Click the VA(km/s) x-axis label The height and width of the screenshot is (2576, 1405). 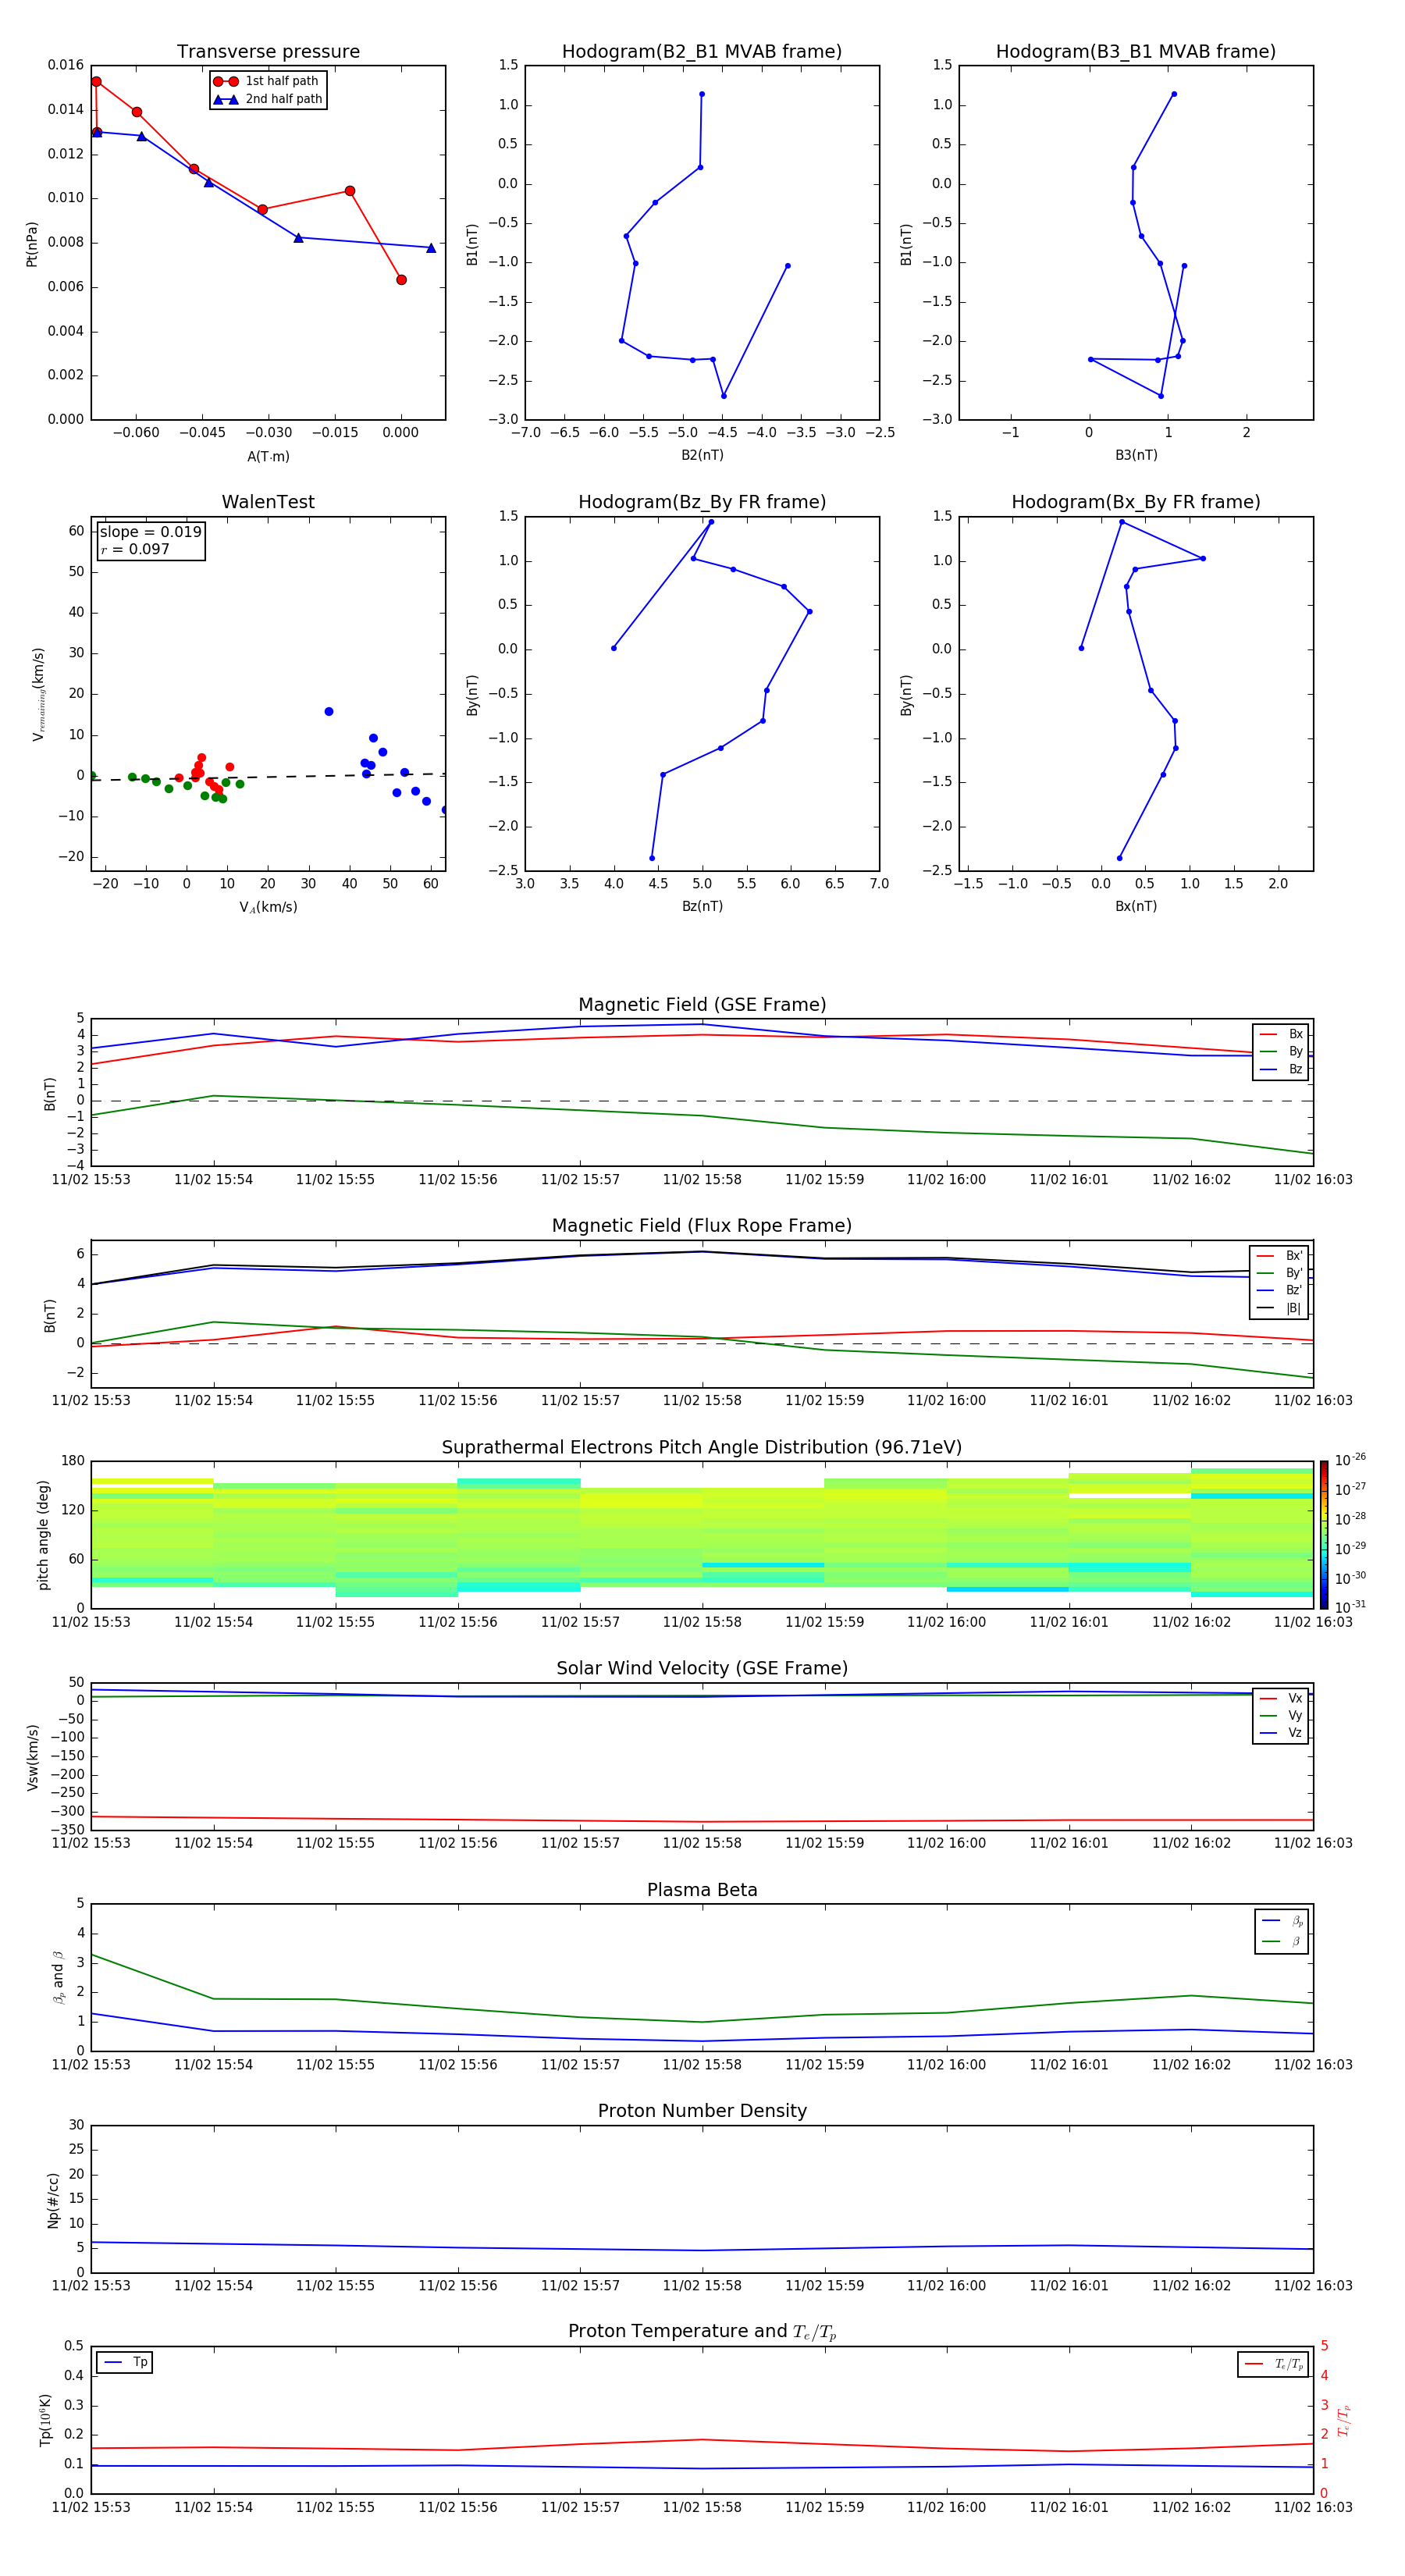coord(268,907)
